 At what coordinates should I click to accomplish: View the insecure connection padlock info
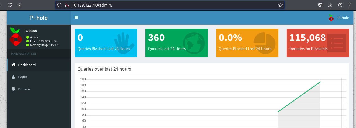tap(67, 5)
